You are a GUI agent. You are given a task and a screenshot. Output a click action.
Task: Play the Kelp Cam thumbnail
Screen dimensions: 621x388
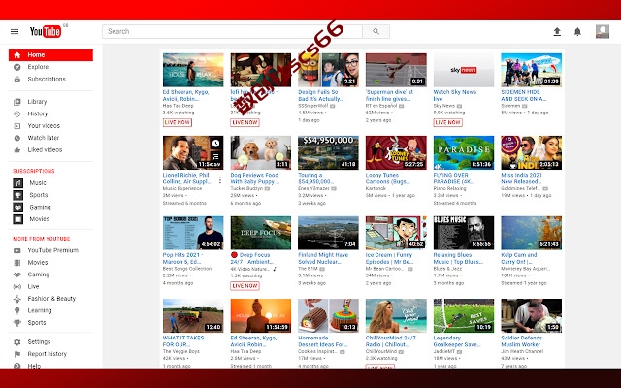click(531, 233)
